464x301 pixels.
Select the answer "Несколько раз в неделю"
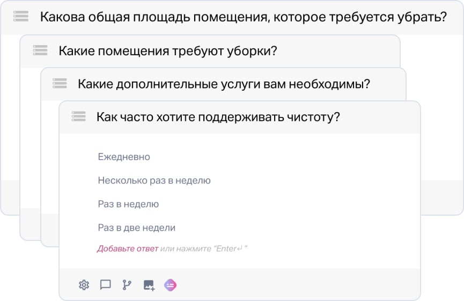pos(154,181)
